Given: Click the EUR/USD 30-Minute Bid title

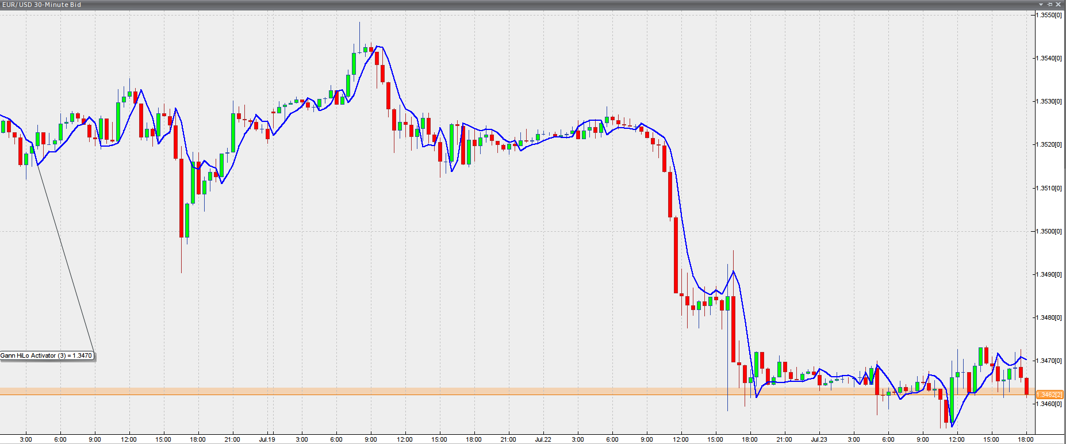Looking at the screenshot, I should click(x=41, y=5).
